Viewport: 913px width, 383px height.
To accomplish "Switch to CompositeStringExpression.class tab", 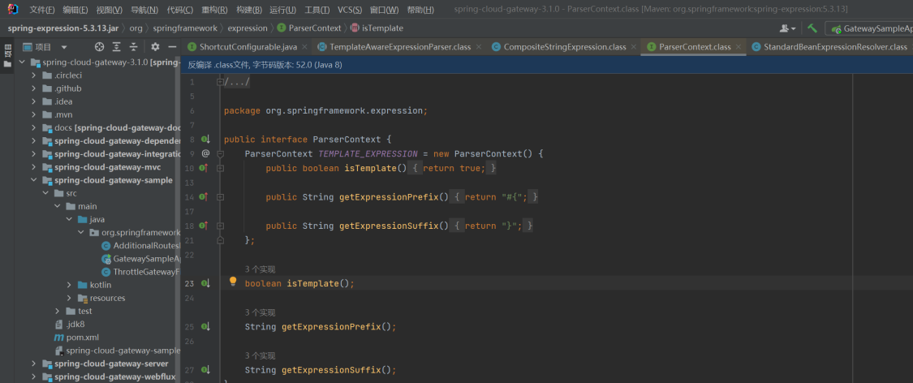I will point(564,47).
